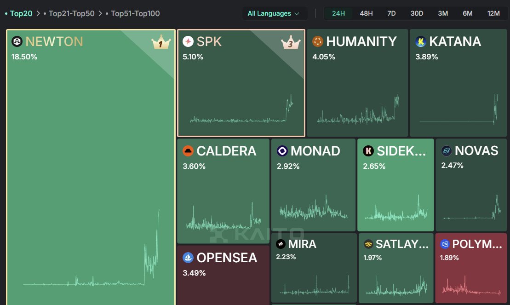Select the 24H timeframe tab

(338, 13)
